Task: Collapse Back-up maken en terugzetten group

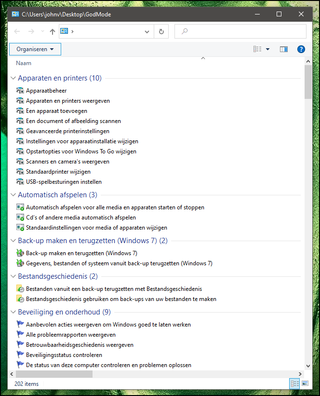Action: click(x=13, y=240)
